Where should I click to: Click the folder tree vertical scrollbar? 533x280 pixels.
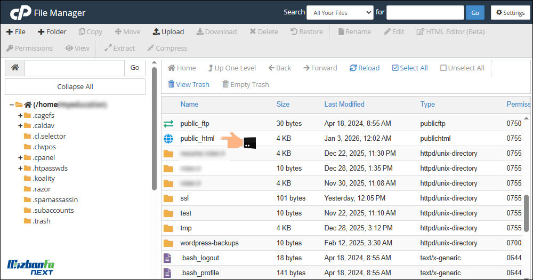(x=154, y=129)
